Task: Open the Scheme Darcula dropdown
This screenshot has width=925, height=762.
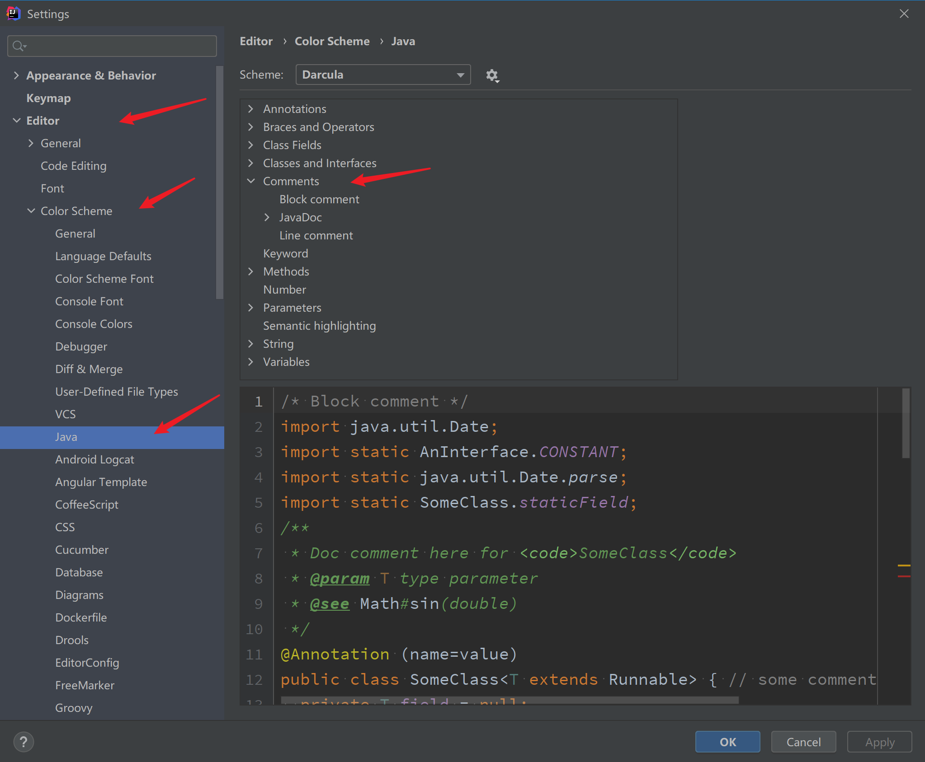Action: click(x=383, y=75)
